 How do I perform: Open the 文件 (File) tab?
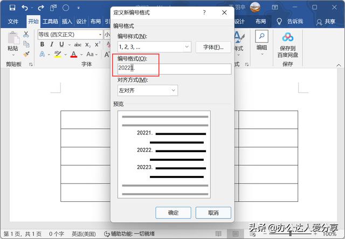click(13, 22)
